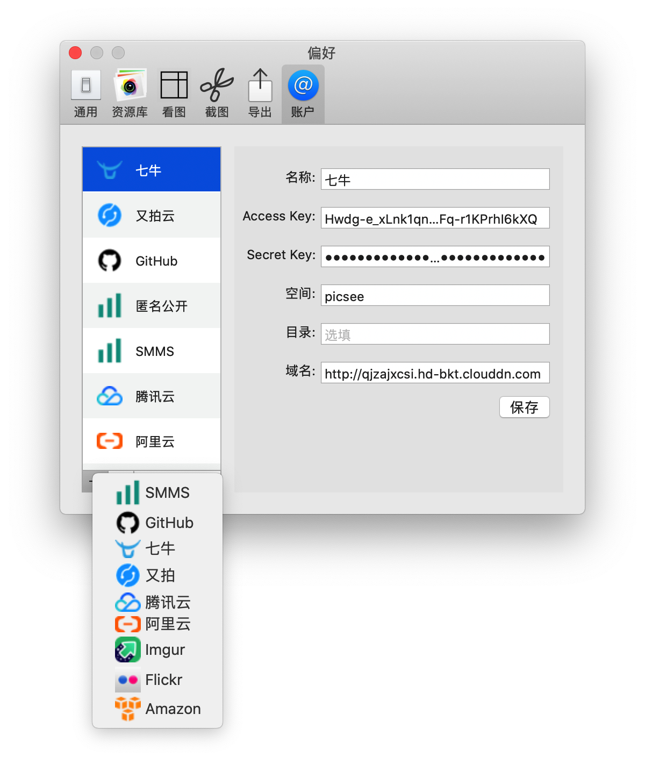Select the 又拍云 account in the sidebar
The height and width of the screenshot is (757, 645).
click(152, 215)
